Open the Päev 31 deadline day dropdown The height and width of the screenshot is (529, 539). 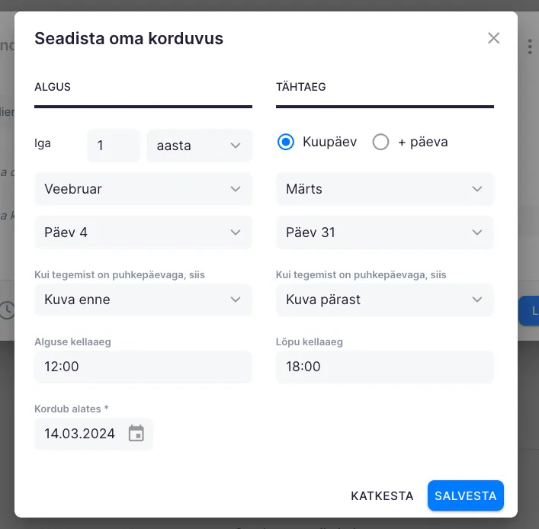click(384, 232)
